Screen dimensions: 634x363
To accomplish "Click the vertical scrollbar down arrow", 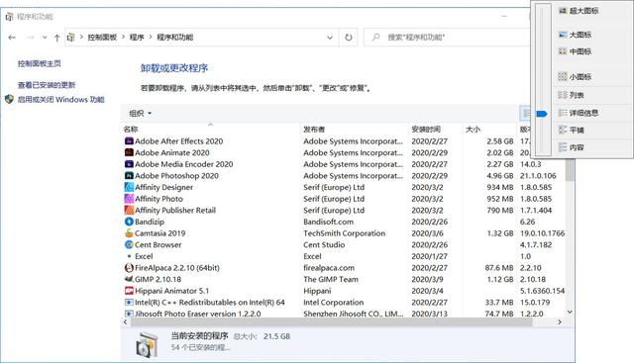I will pyautogui.click(x=570, y=313).
